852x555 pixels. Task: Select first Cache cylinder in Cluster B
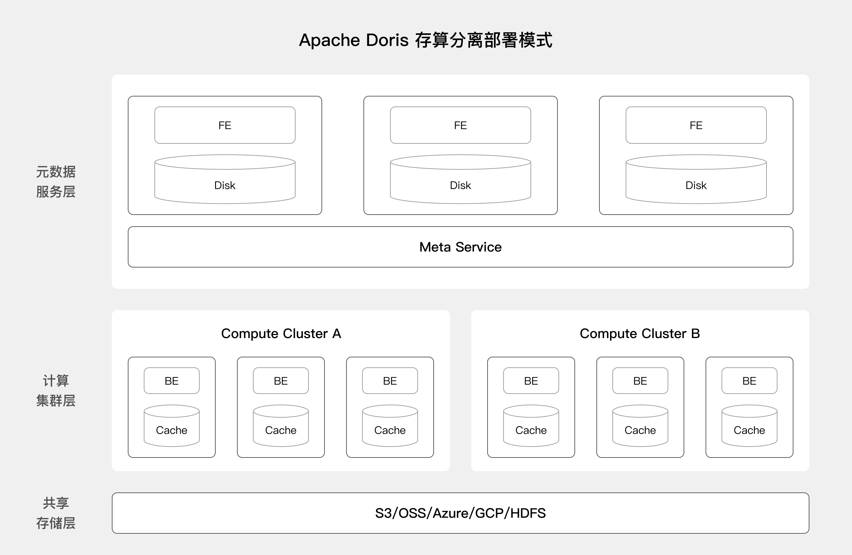(x=531, y=426)
